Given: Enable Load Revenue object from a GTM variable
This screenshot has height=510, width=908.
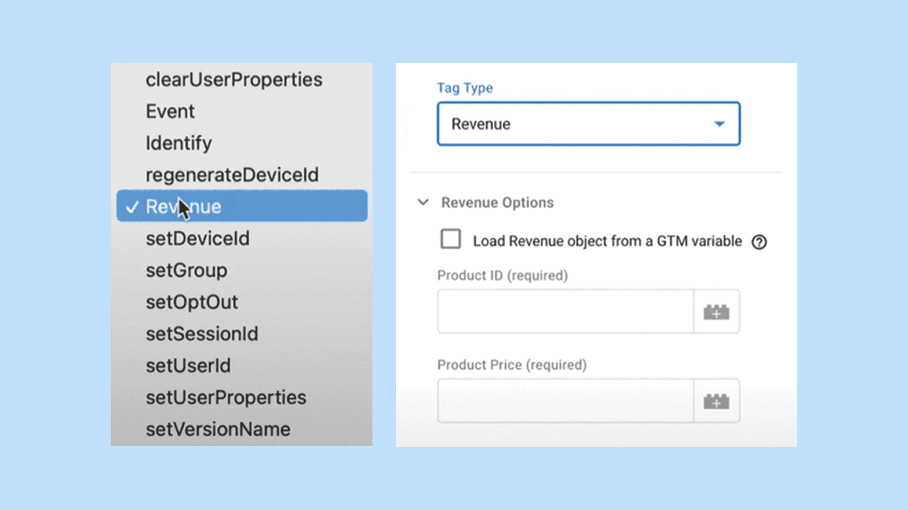Looking at the screenshot, I should pyautogui.click(x=450, y=239).
